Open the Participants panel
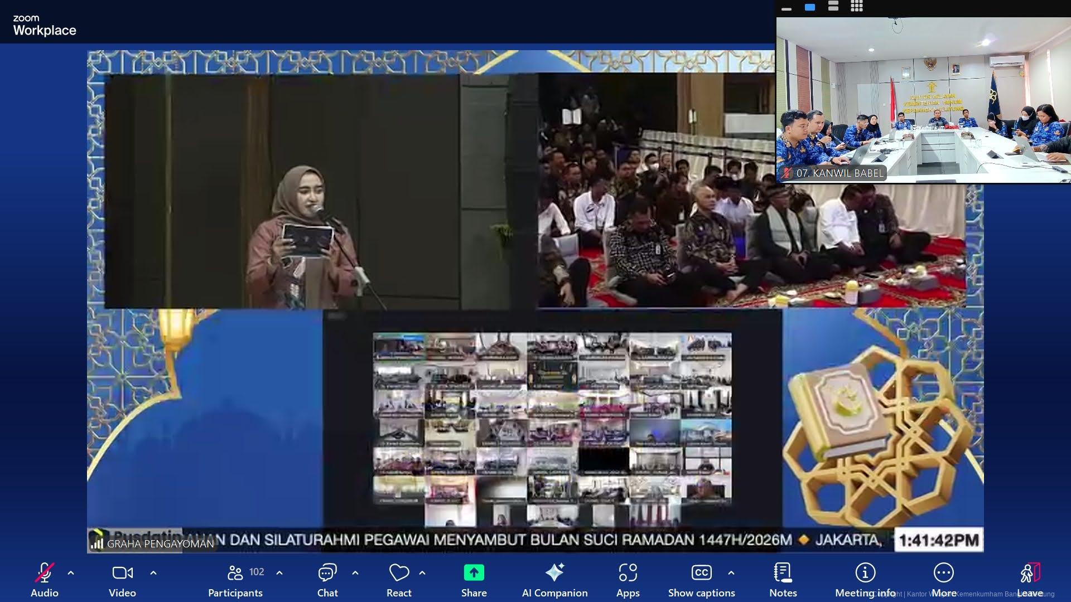The width and height of the screenshot is (1071, 602). tap(235, 578)
